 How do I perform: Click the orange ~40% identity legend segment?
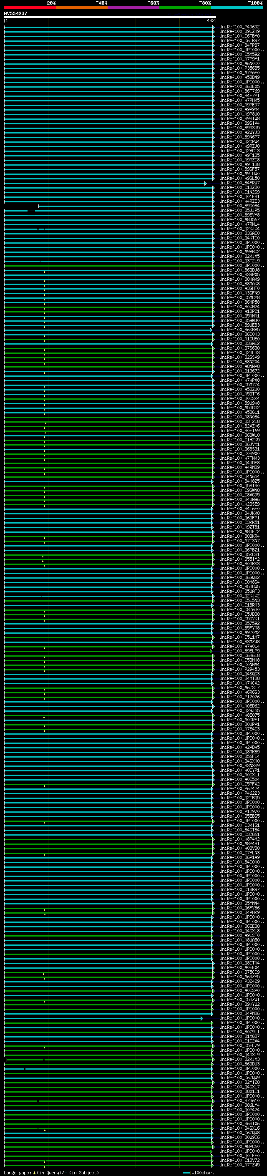click(81, 8)
